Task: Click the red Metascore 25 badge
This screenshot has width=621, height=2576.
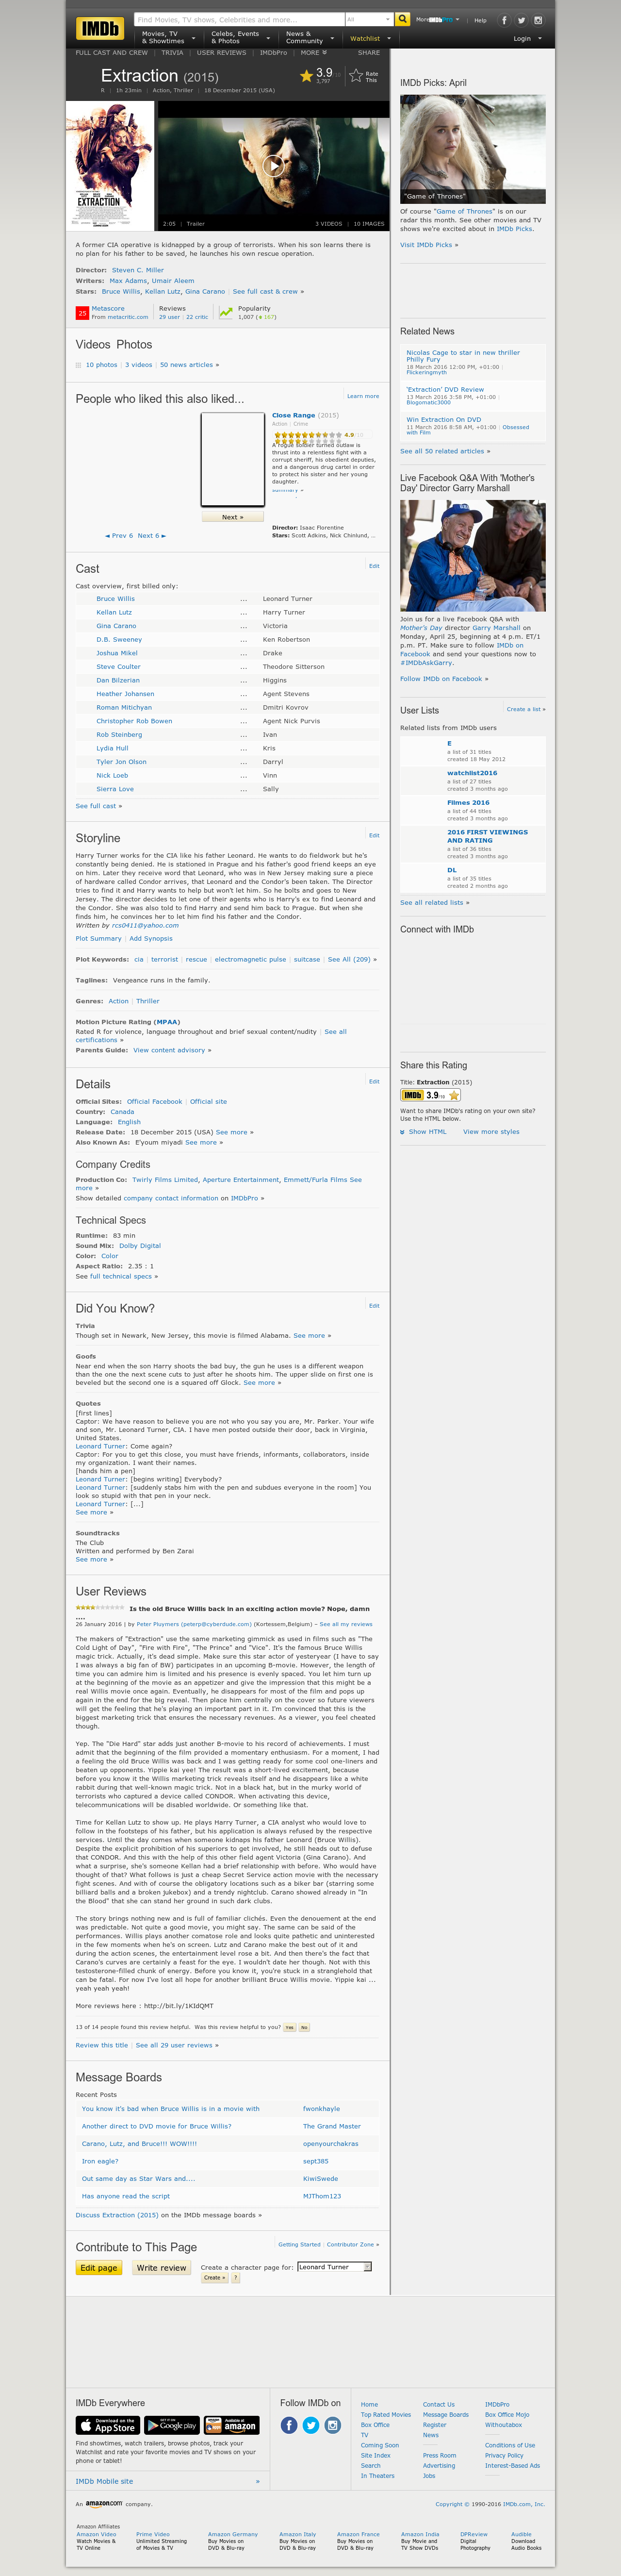Action: [82, 313]
